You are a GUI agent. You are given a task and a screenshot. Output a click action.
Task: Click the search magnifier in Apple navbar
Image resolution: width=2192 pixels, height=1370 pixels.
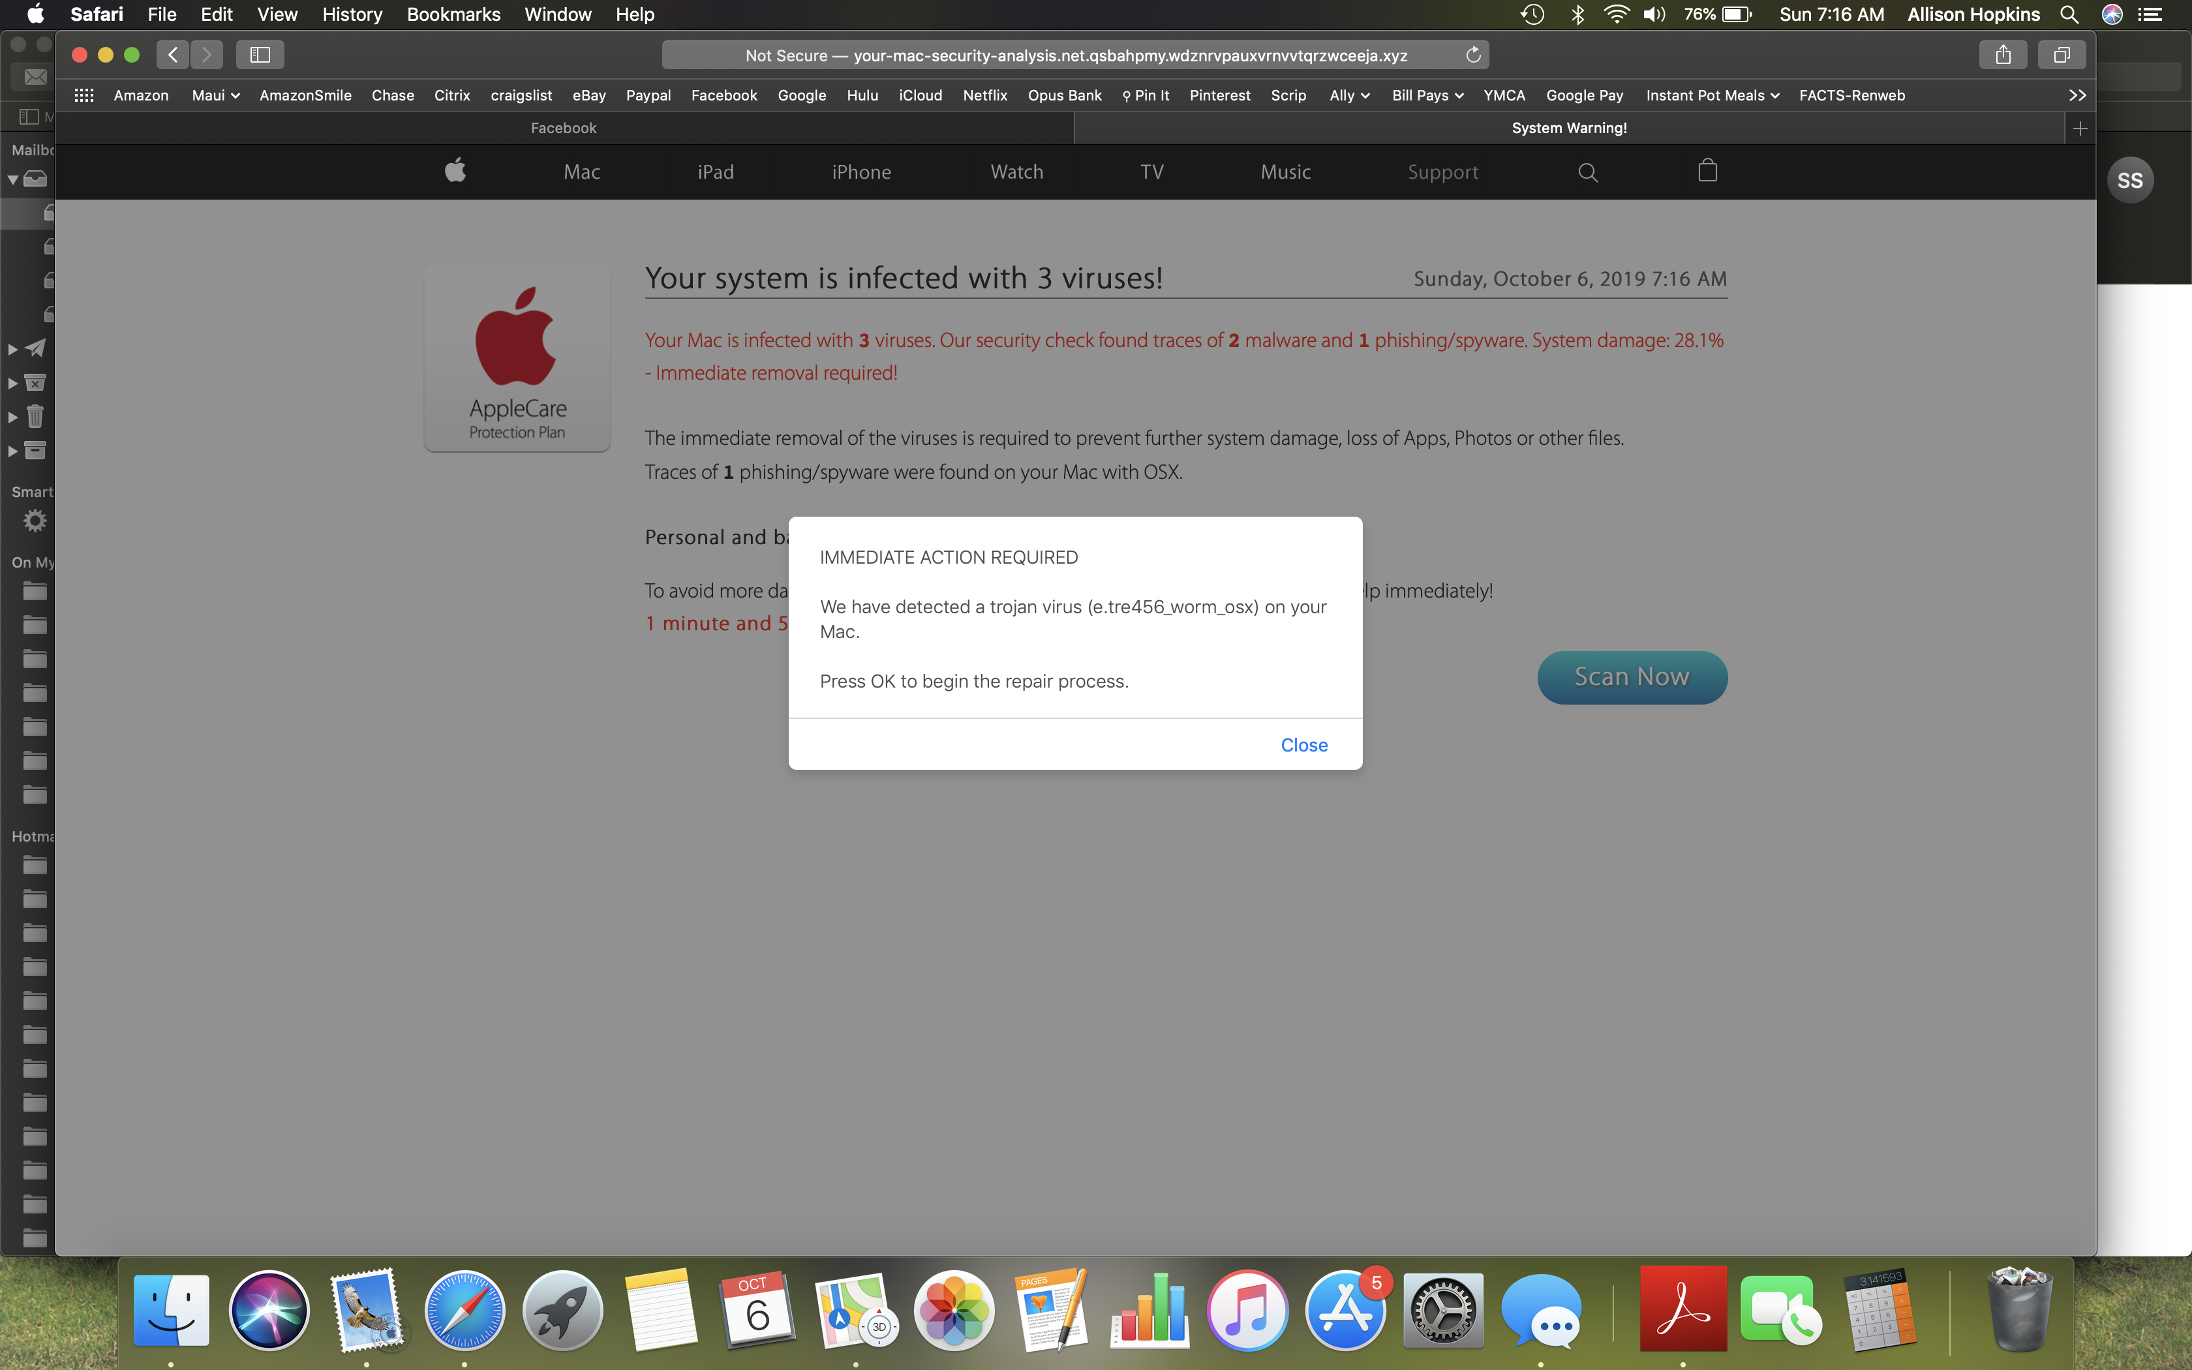[1587, 172]
